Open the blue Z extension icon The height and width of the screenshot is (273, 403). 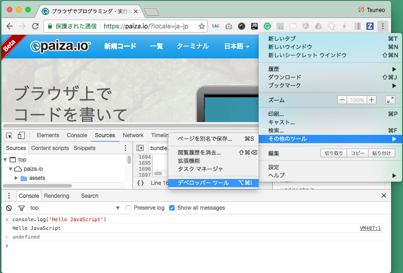370,26
